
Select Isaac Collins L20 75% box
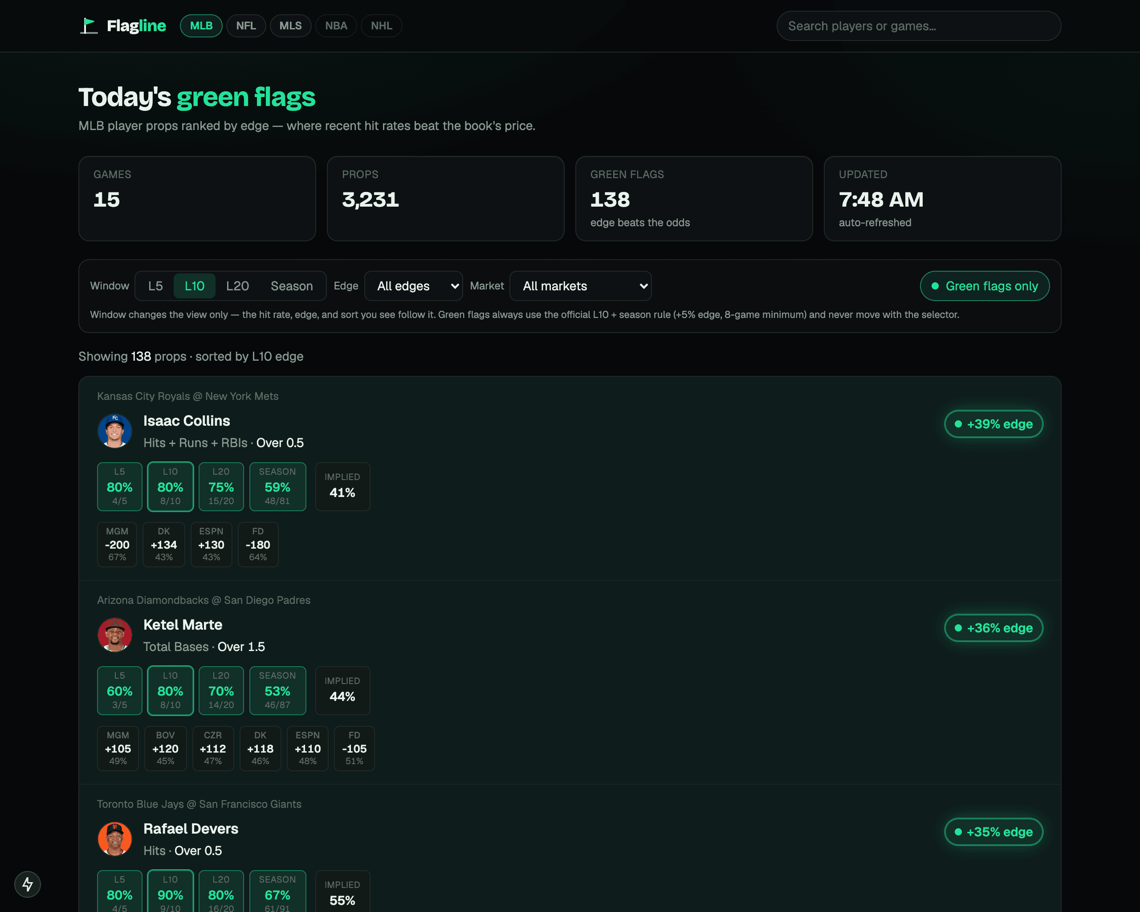(x=221, y=487)
